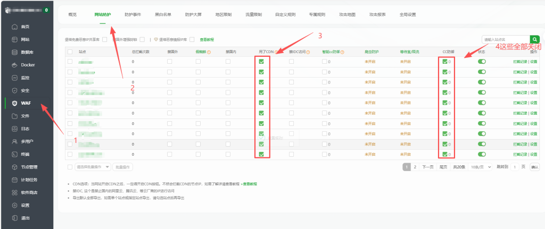Open the 文件 files folder icon
545x229 pixels.
coord(14,116)
